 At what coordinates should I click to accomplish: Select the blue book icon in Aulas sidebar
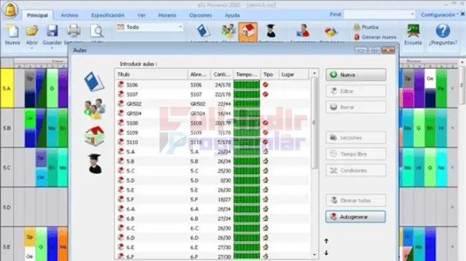pos(94,81)
